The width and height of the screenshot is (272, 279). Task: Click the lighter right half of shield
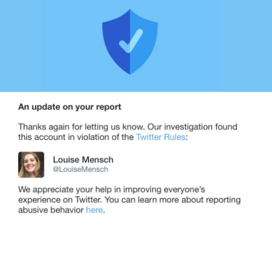point(143,42)
